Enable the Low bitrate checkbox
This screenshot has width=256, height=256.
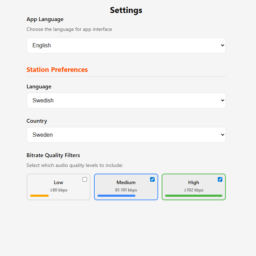[x=85, y=180]
